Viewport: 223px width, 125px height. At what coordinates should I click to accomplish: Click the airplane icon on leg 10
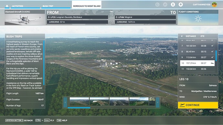coord(212,63)
